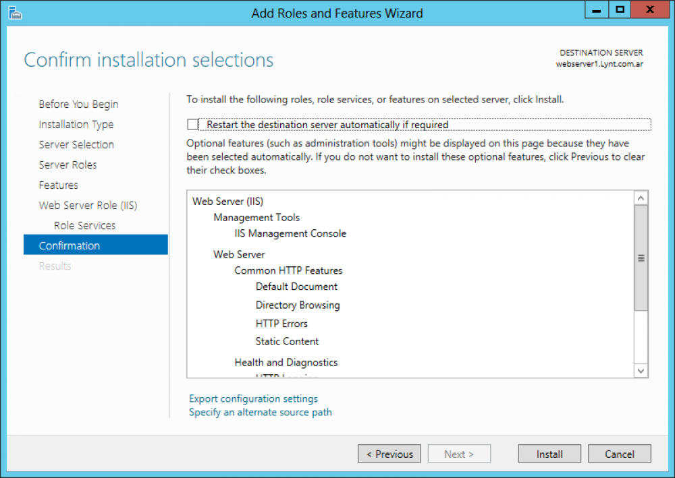The image size is (675, 478).
Task: Select Web Server Role (IIS) in the sidebar
Action: point(88,205)
